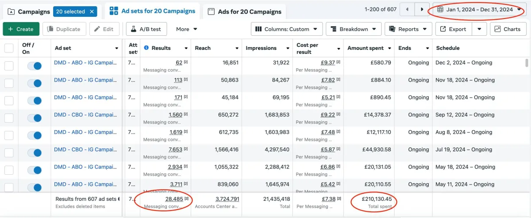Click the Ads for 20 Campaigns tab icon
Image resolution: width=531 pixels, height=218 pixels.
[x=211, y=11]
